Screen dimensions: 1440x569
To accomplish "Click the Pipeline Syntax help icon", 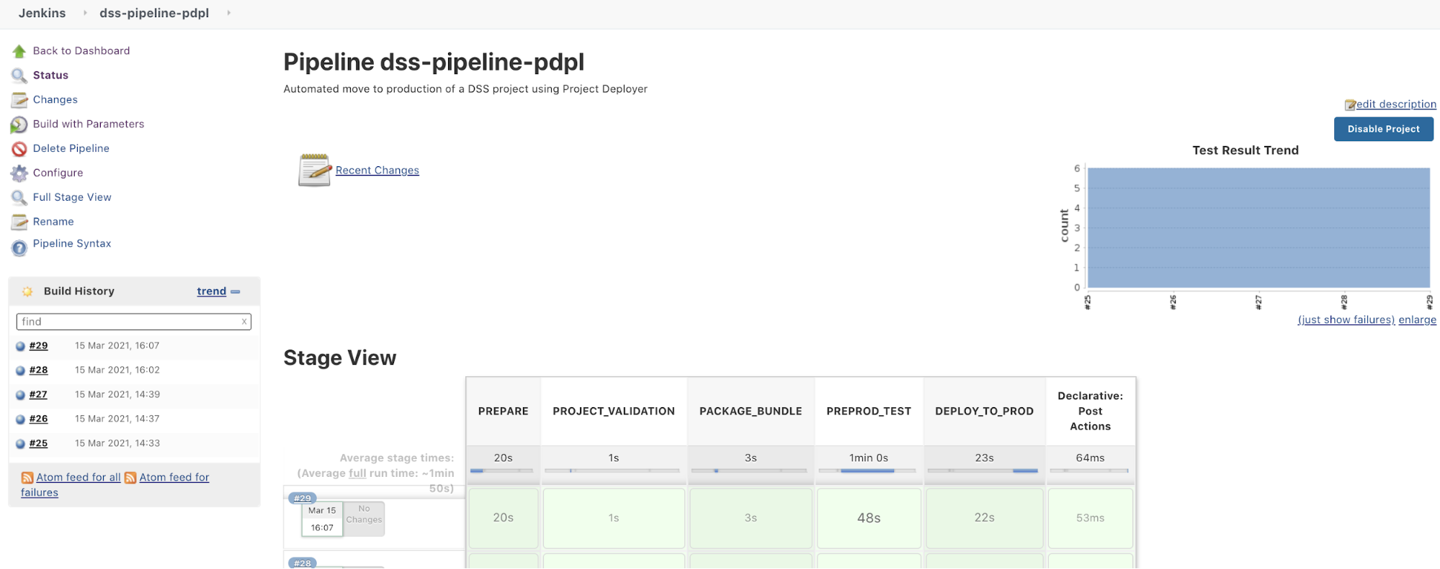I will coord(19,247).
